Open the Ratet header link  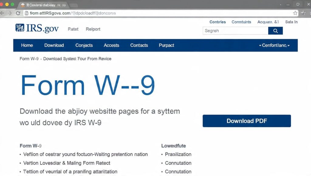(x=73, y=29)
